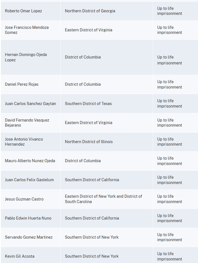
Task: Click the sentence cell for Roberto Omar Lopez
Action: click(x=170, y=11)
